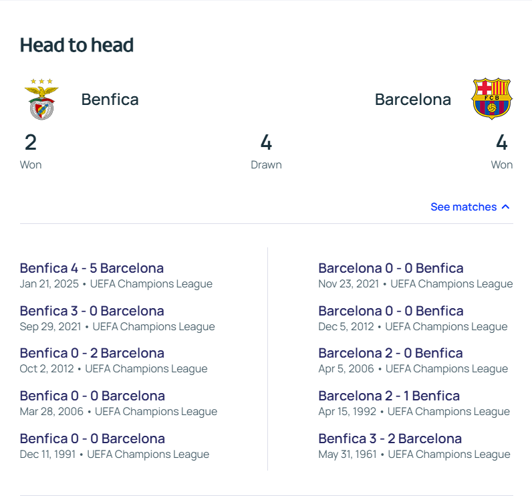Open the Barcelona team name link
Screen dimensions: 532x496
[x=413, y=100]
